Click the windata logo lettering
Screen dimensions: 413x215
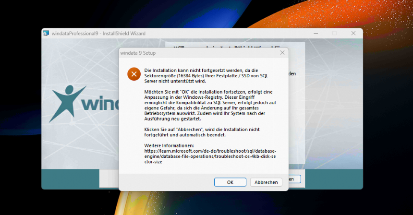[100, 103]
